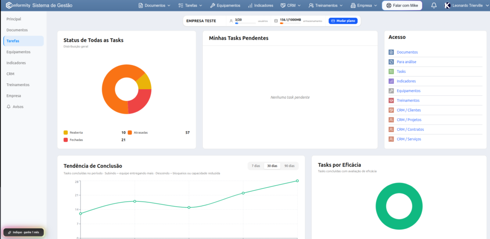Click the CRM / Contratos icon
The image size is (490, 239).
point(391,129)
